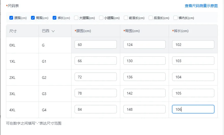The image size is (224, 135).
Task: Select the 0XL hip field showing 124
Action: (144, 44)
